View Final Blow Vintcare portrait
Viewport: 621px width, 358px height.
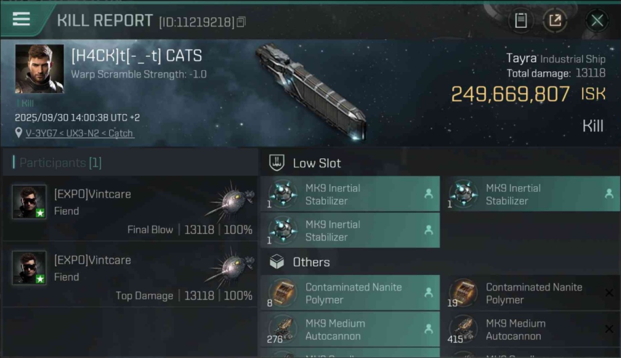click(x=29, y=201)
